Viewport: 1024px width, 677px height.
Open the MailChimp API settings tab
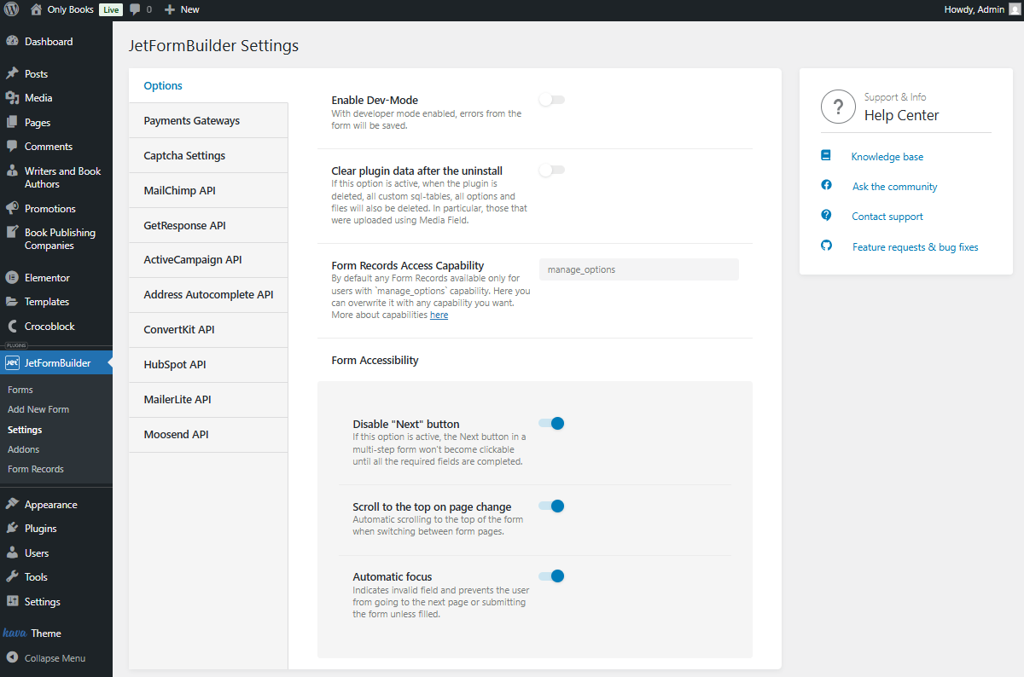(178, 189)
